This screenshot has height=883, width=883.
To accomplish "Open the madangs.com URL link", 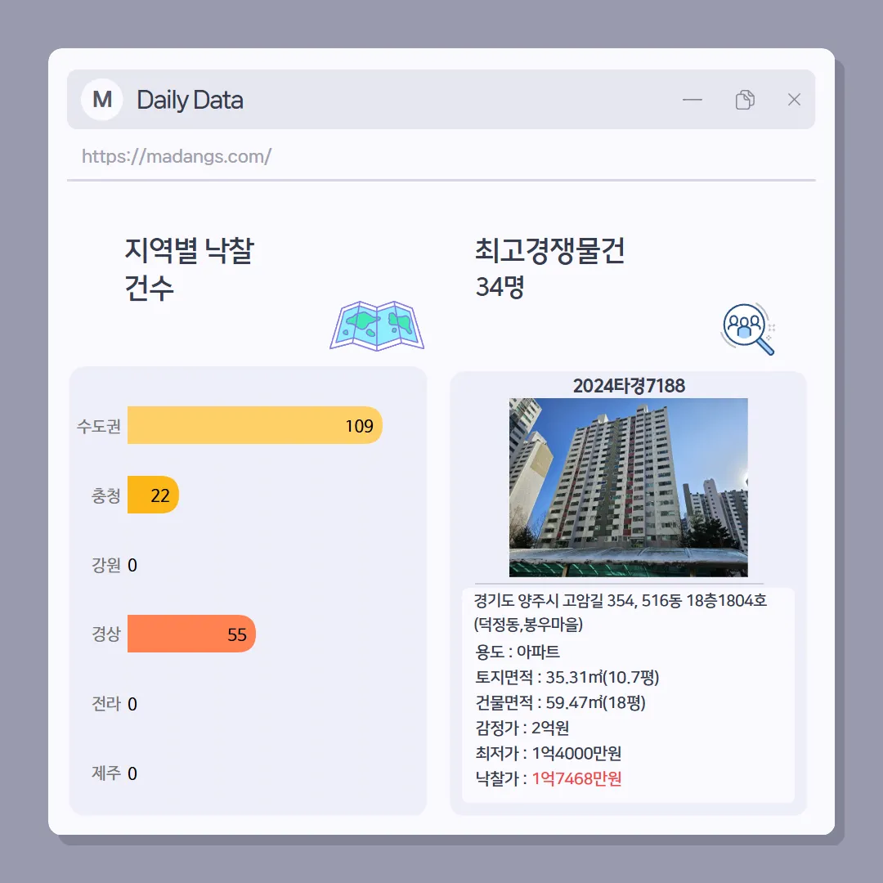I will coord(177,156).
